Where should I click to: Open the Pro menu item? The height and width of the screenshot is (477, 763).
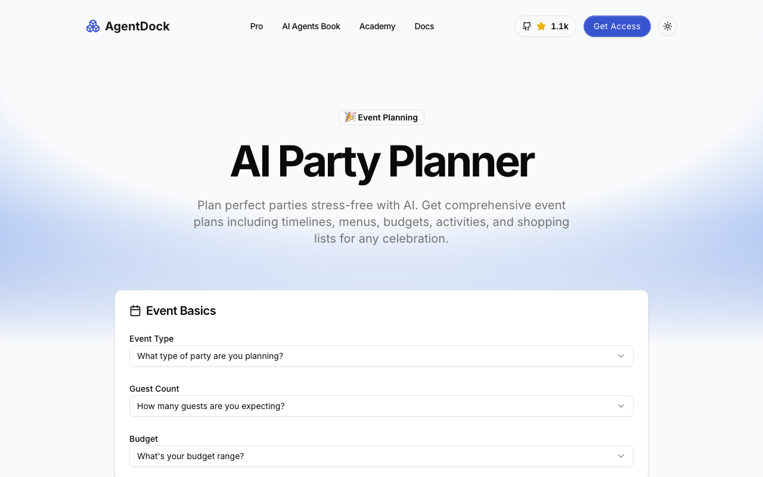coord(256,26)
